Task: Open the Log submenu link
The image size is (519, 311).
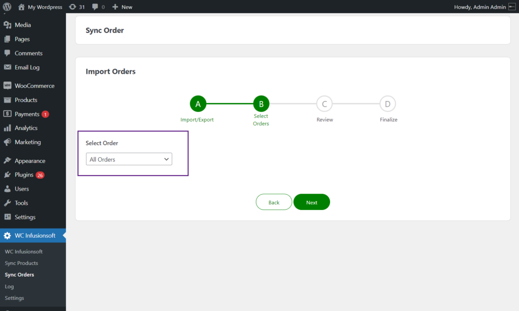Action: [x=9, y=287]
